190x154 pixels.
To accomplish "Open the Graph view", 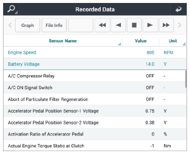I will (x=28, y=25).
